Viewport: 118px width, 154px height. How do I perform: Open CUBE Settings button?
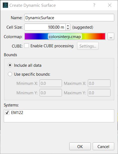pos(88,46)
